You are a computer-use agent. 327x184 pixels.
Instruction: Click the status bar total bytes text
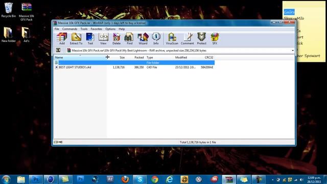(x=198, y=142)
